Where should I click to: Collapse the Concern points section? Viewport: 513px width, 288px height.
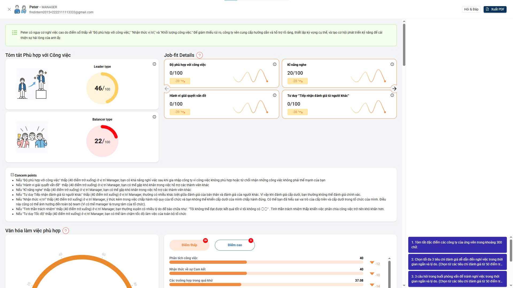(12, 174)
